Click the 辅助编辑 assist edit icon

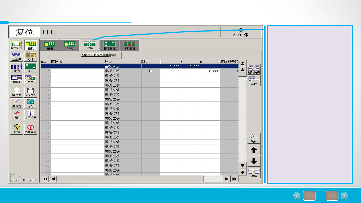[254, 69]
